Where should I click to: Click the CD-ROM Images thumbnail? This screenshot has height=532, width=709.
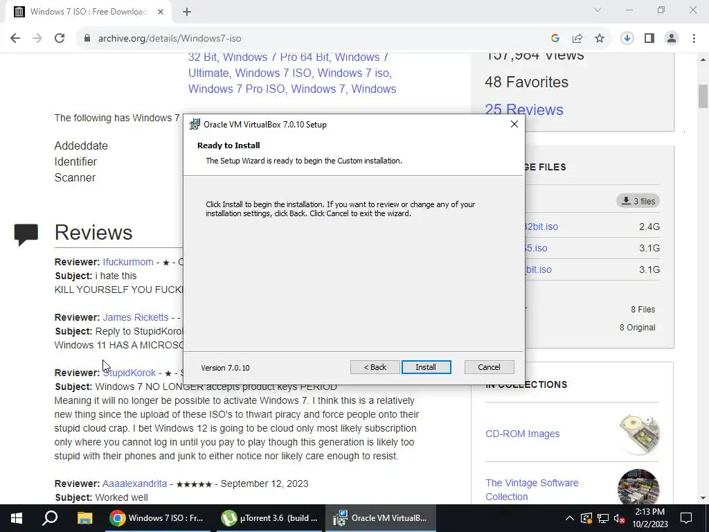coord(638,434)
